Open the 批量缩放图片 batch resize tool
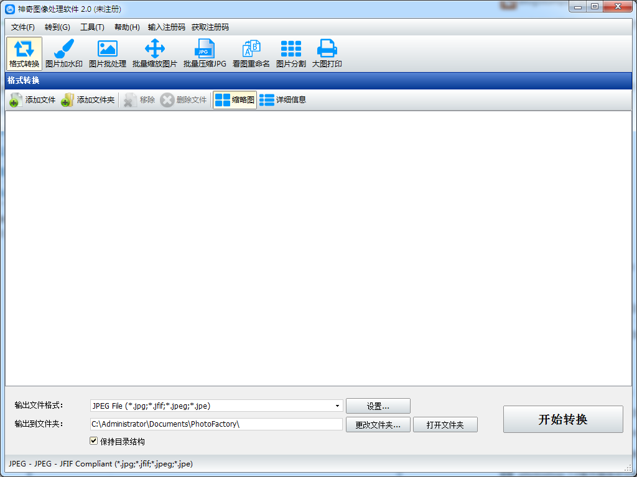Image resolution: width=637 pixels, height=477 pixels. click(155, 53)
